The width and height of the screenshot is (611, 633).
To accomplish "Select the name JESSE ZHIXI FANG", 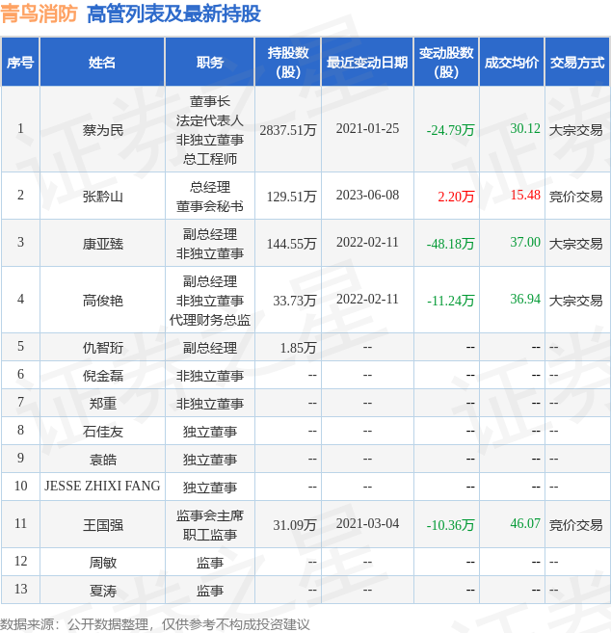I will (102, 486).
